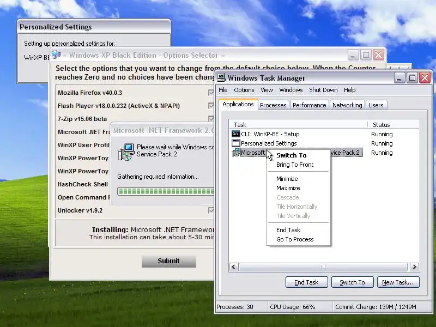Toggle the Unlocker v1.9.2 checkbox
Viewport: 436px width, 327px height.
[211, 210]
